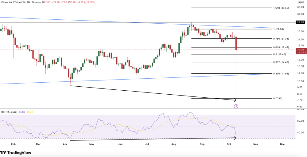
Task: Select the 0.382 (14.42) Fib level label
Action: tap(281, 62)
